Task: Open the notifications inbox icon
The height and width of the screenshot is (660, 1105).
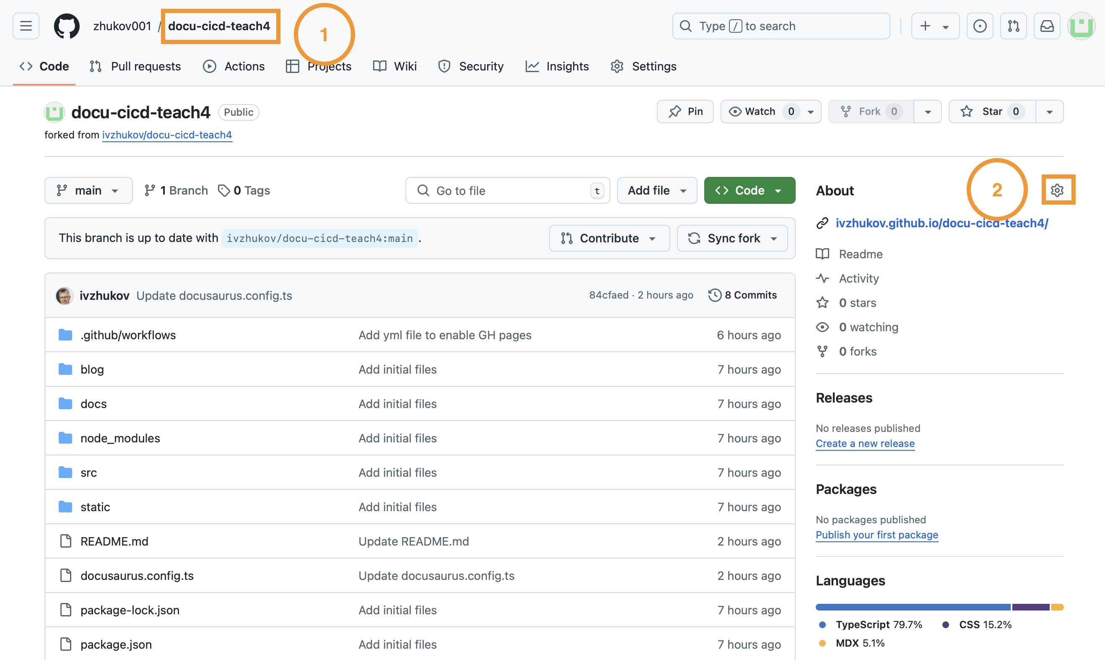Action: pyautogui.click(x=1047, y=26)
